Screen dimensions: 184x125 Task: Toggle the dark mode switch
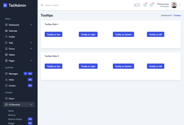137,5
